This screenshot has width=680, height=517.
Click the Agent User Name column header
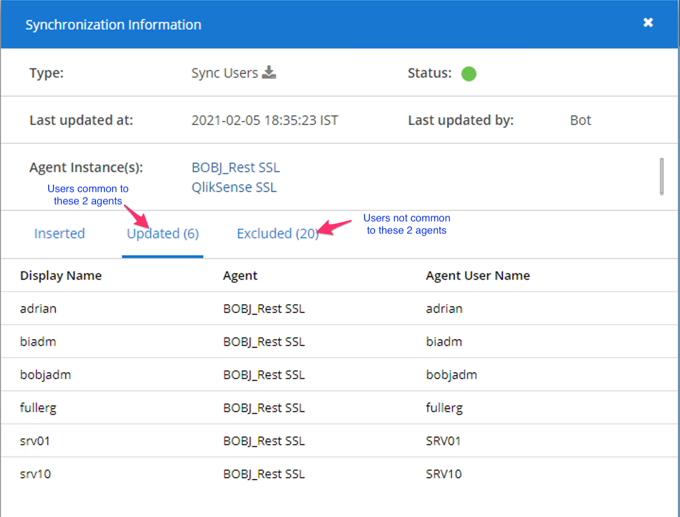478,276
